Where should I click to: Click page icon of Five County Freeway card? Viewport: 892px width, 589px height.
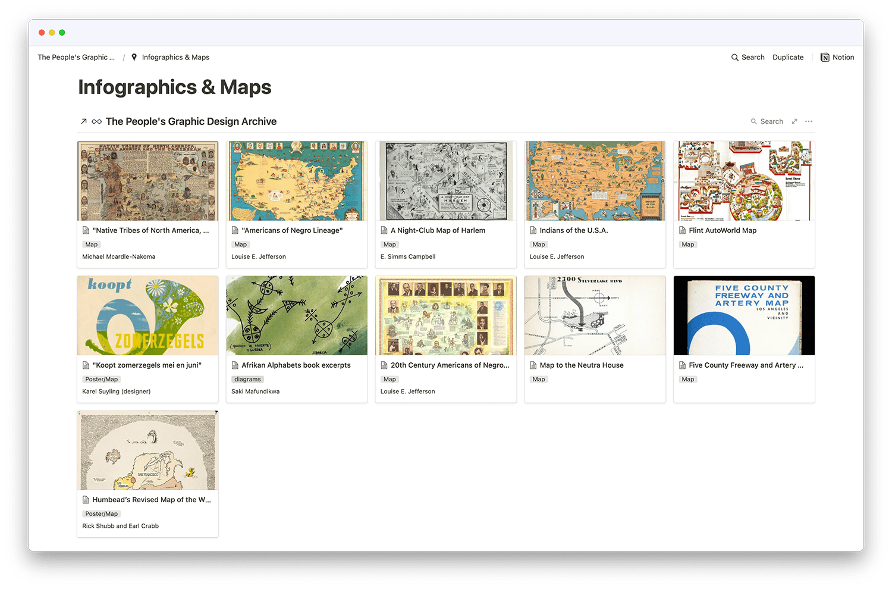(683, 365)
